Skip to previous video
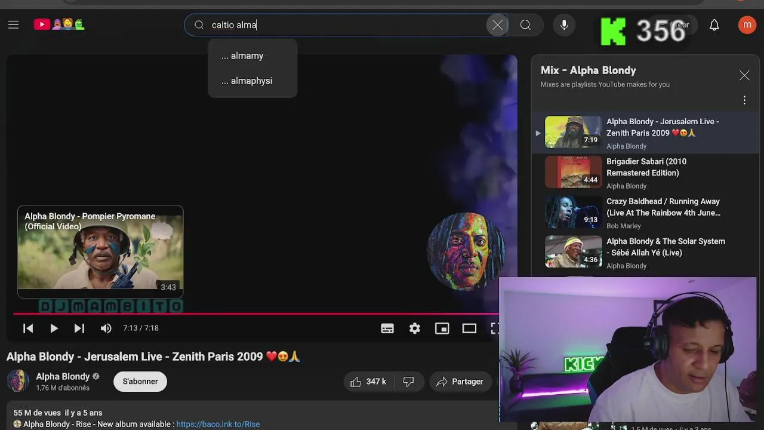The image size is (764, 430). click(x=27, y=328)
